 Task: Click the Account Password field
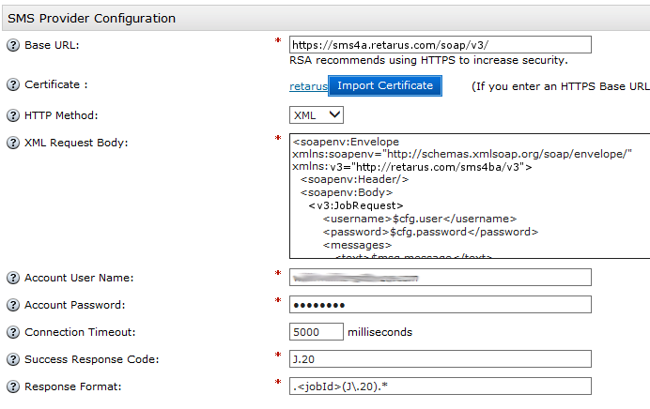pos(440,305)
